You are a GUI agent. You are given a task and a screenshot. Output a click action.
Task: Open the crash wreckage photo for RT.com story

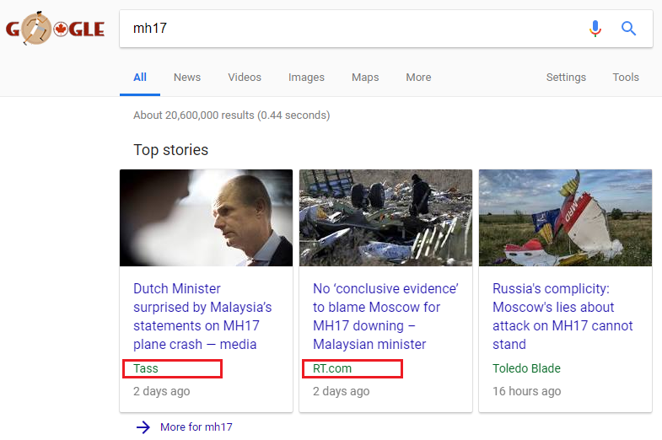(385, 217)
